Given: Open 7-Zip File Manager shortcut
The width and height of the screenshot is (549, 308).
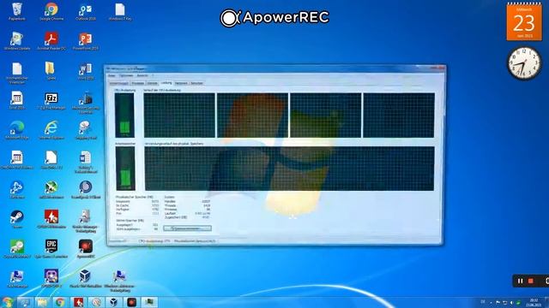Looking at the screenshot, I should point(51,101).
